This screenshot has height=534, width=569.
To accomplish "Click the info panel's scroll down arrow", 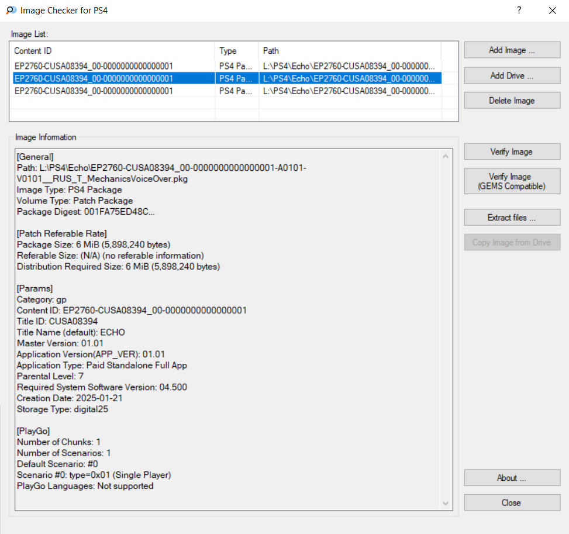I will tap(446, 504).
